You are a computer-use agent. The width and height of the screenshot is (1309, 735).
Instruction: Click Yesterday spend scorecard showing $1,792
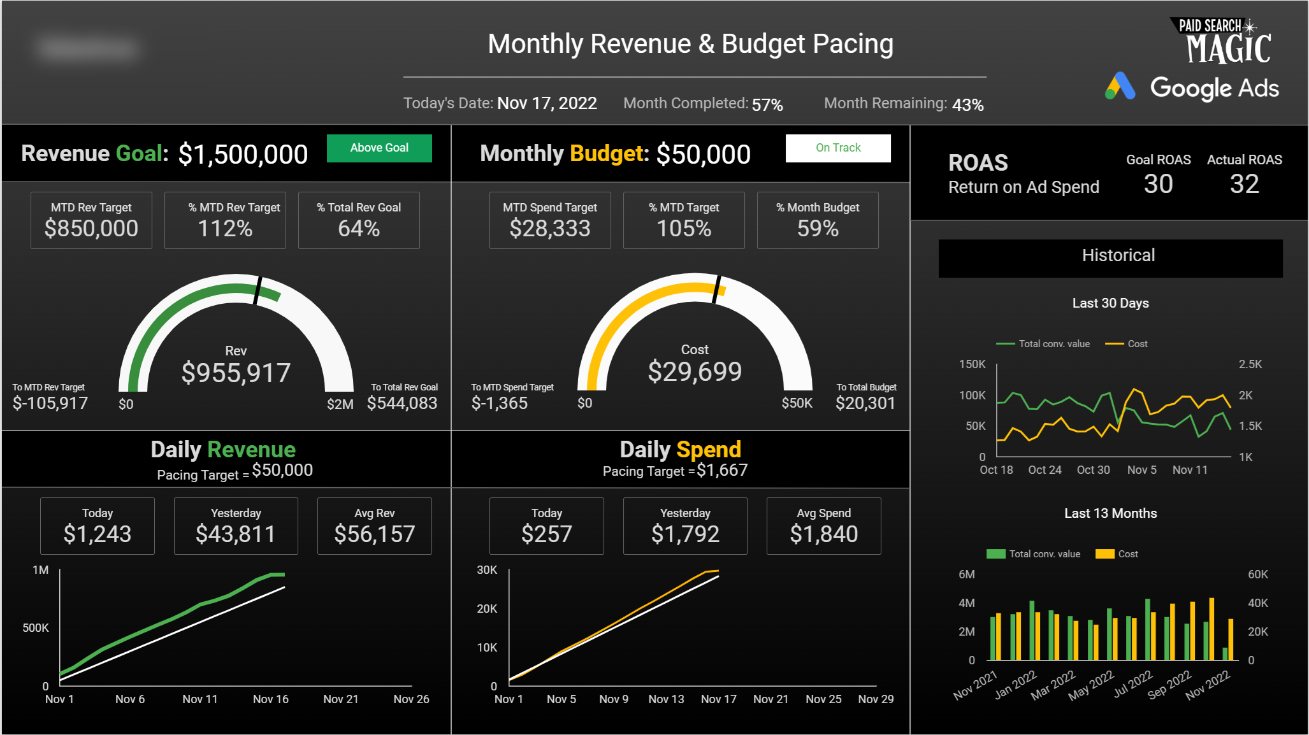tap(685, 526)
